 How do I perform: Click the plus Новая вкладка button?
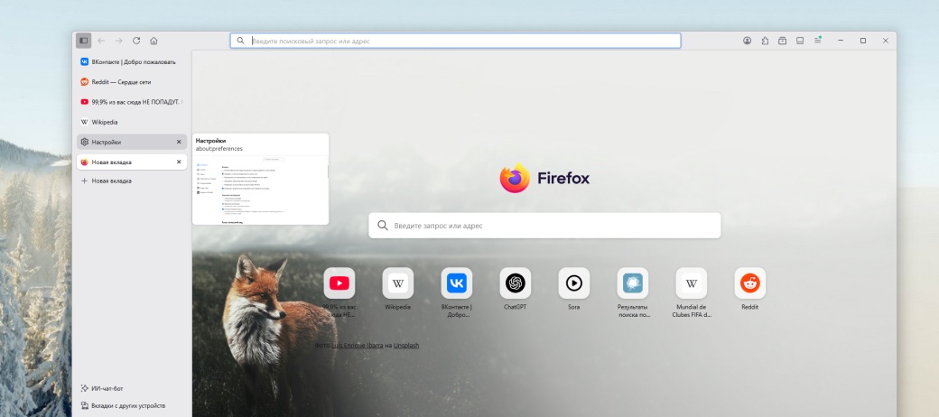tap(107, 181)
